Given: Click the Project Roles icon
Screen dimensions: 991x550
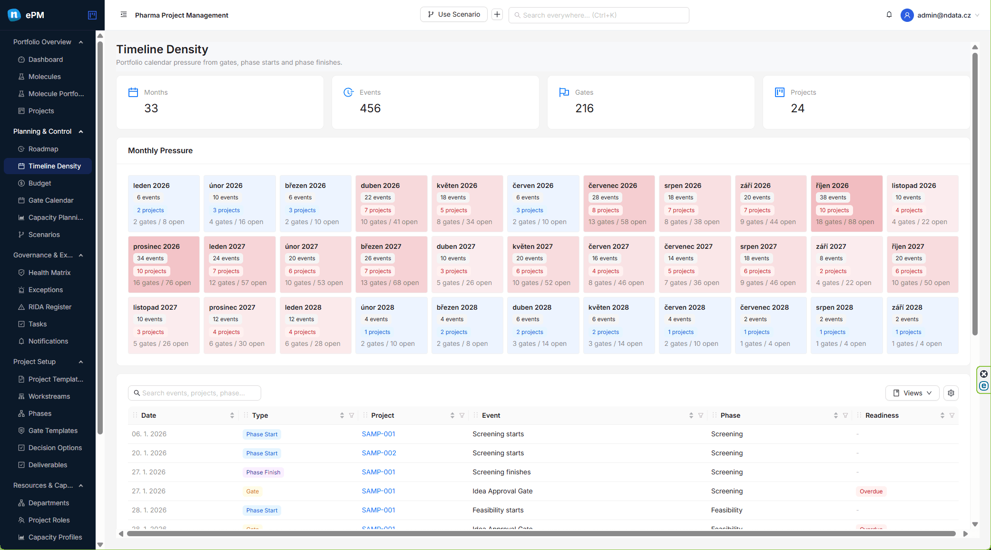Looking at the screenshot, I should (x=21, y=520).
